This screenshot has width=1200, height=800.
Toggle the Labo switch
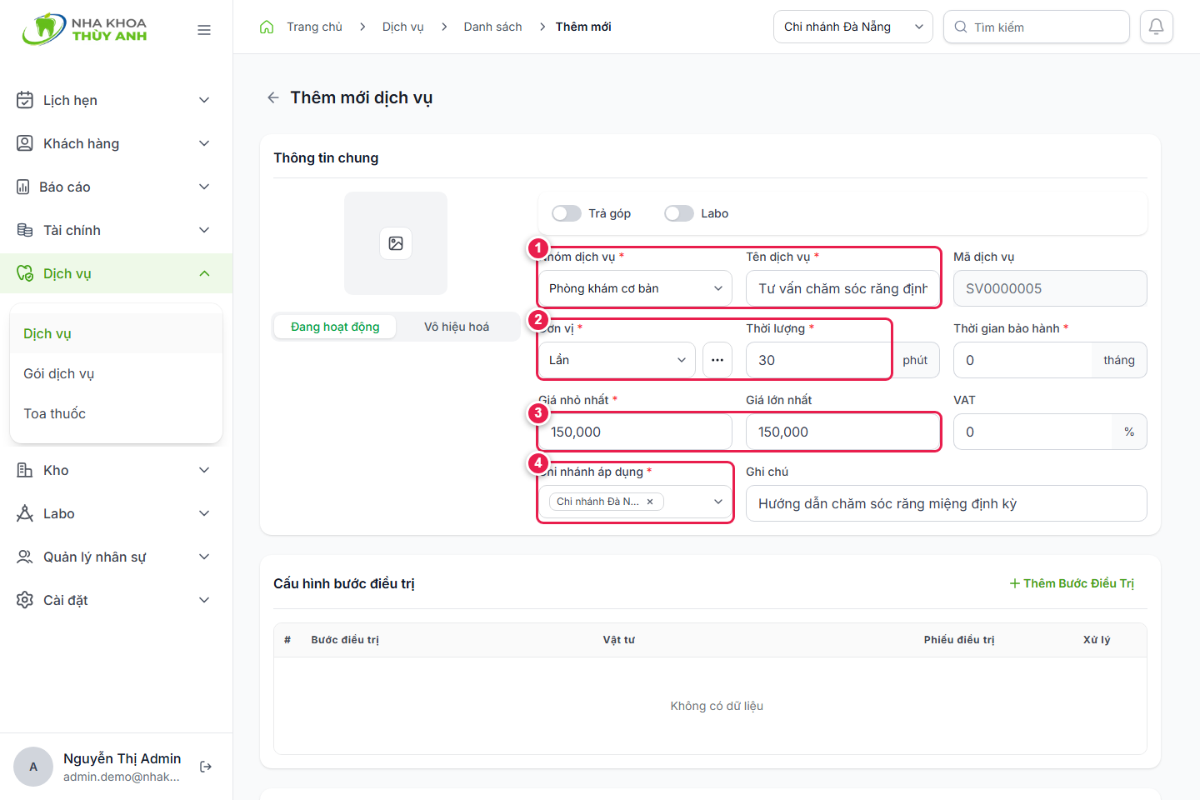(x=679, y=213)
